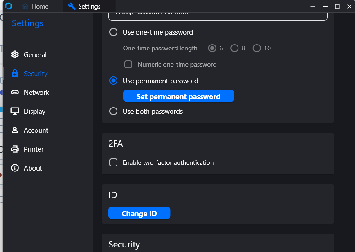Viewport: 355px width, 252px height.
Task: Click the Security padlock icon
Action: coord(15,74)
